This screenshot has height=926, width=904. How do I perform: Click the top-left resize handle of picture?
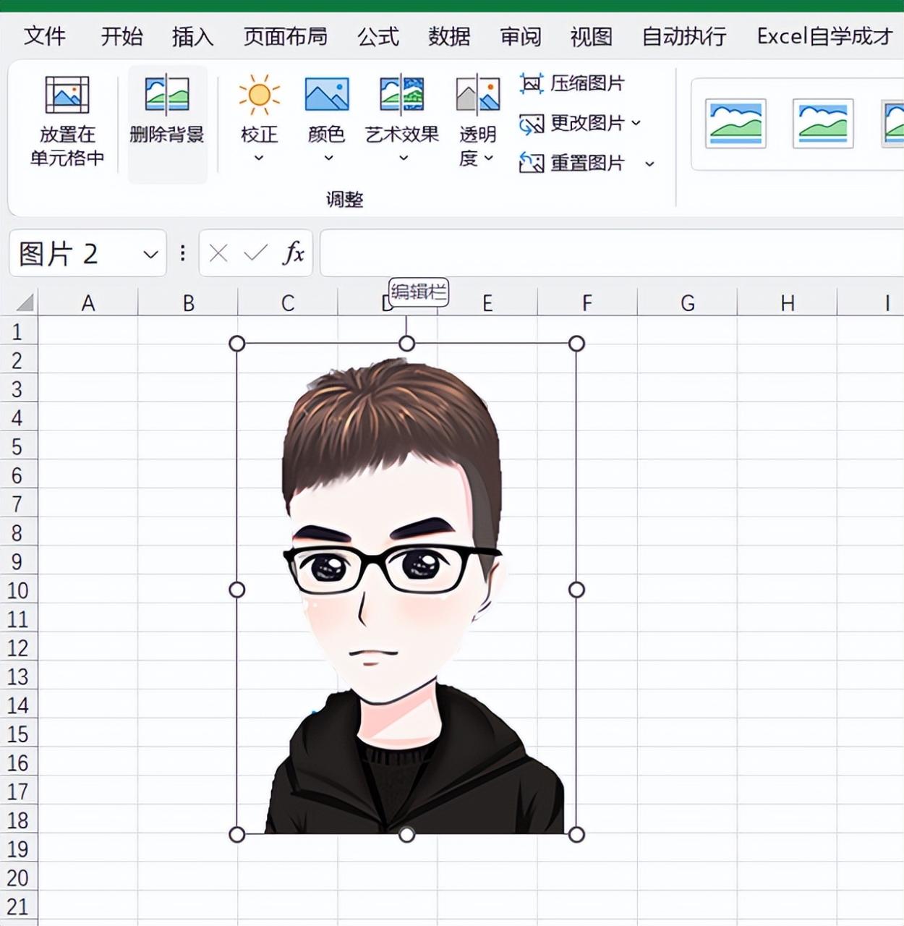pos(236,344)
